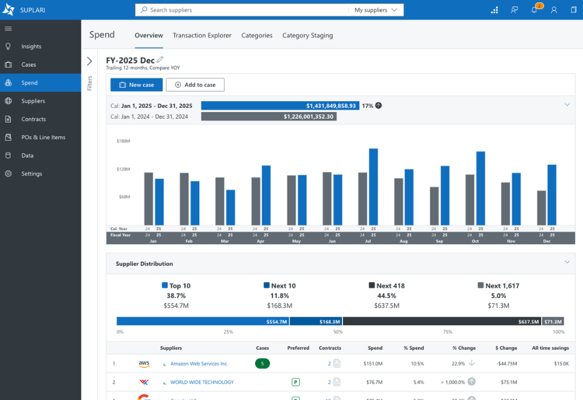Click the pencil icon beside FY-2025 Dec
This screenshot has height=400, width=583.
coord(160,59)
